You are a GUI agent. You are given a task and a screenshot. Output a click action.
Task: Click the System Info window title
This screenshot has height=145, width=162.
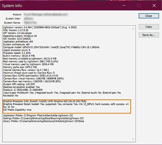12,6
